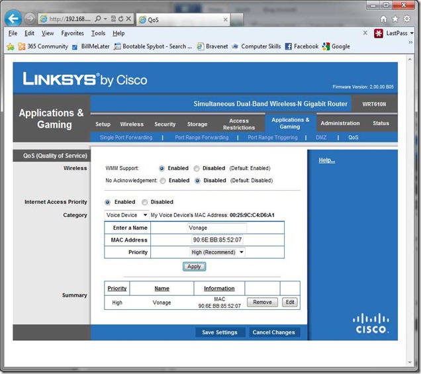Open the 365 Community bookmark
The width and height of the screenshot is (421, 374).
tap(43, 46)
